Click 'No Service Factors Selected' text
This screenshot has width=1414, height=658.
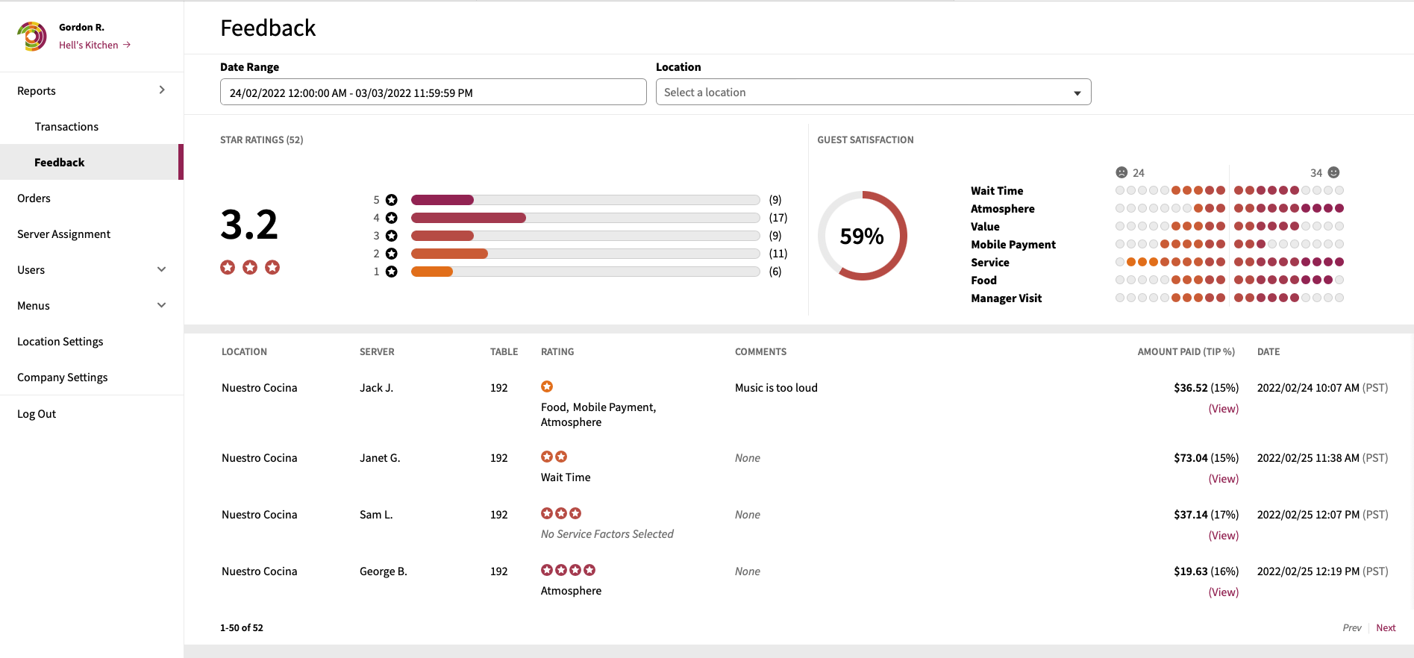point(607,534)
